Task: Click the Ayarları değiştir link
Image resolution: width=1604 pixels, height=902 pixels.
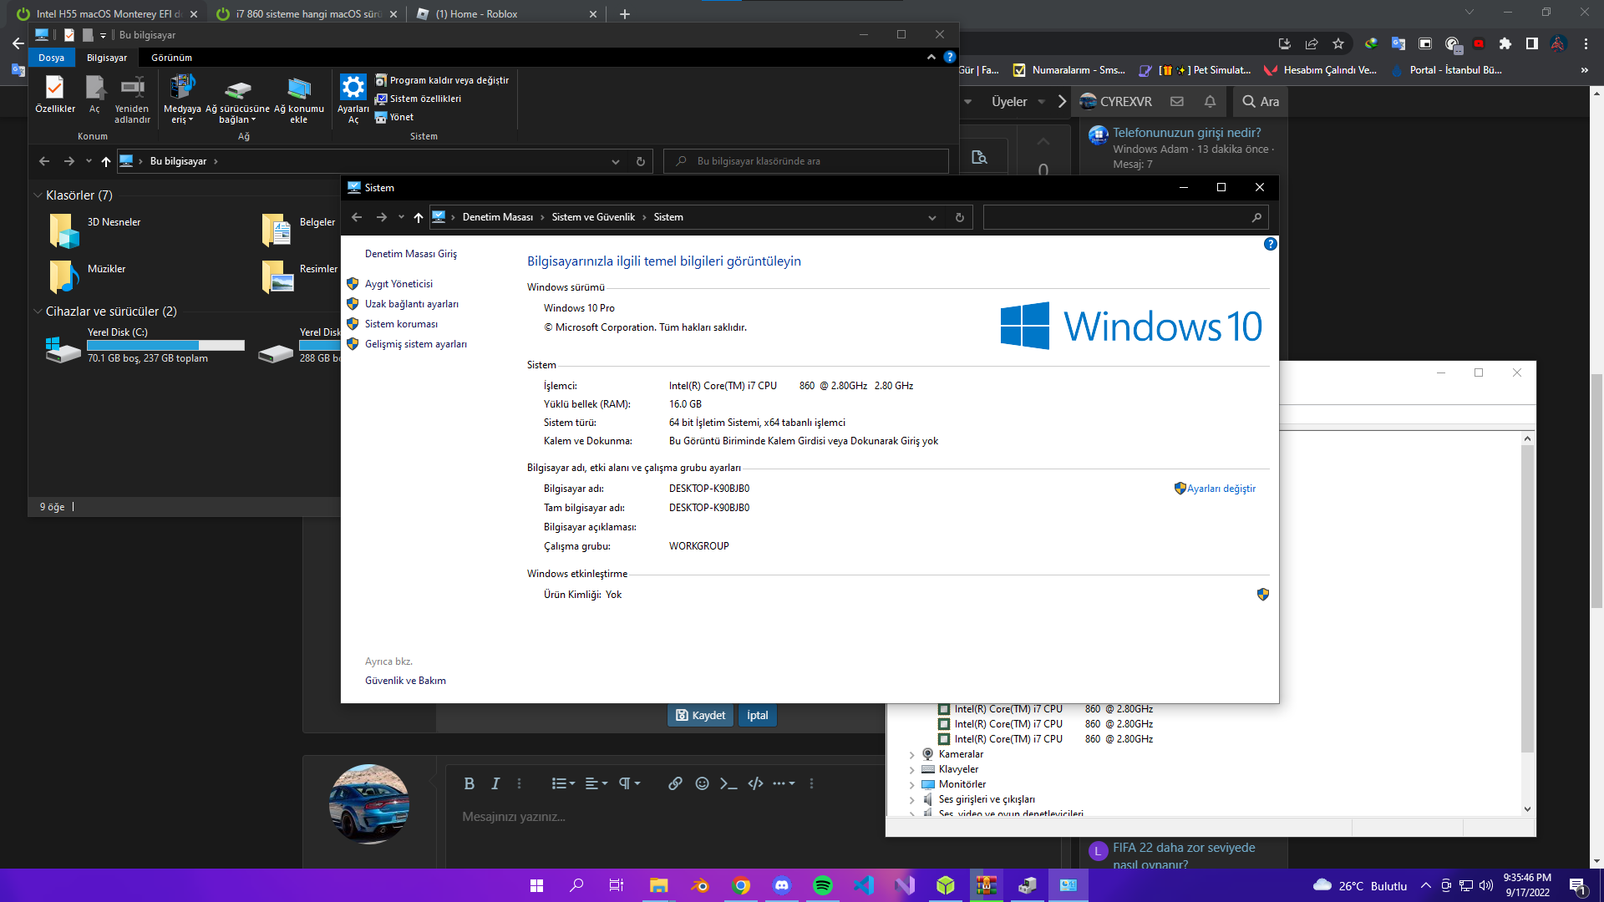Action: [1221, 489]
